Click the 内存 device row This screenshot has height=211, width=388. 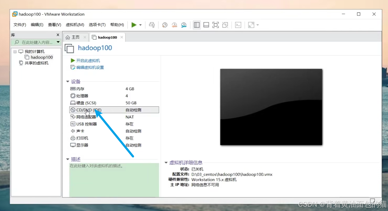pos(114,89)
